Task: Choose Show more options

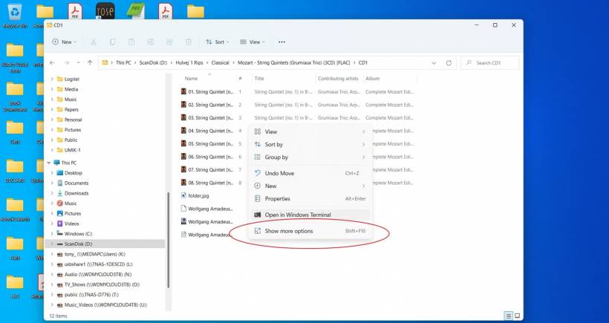Action: pos(310,231)
